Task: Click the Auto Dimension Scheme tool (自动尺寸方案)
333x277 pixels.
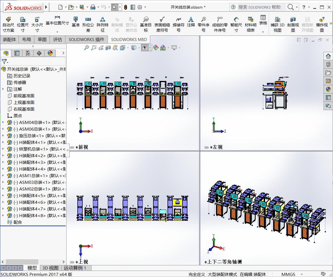Action: (x=8, y=24)
